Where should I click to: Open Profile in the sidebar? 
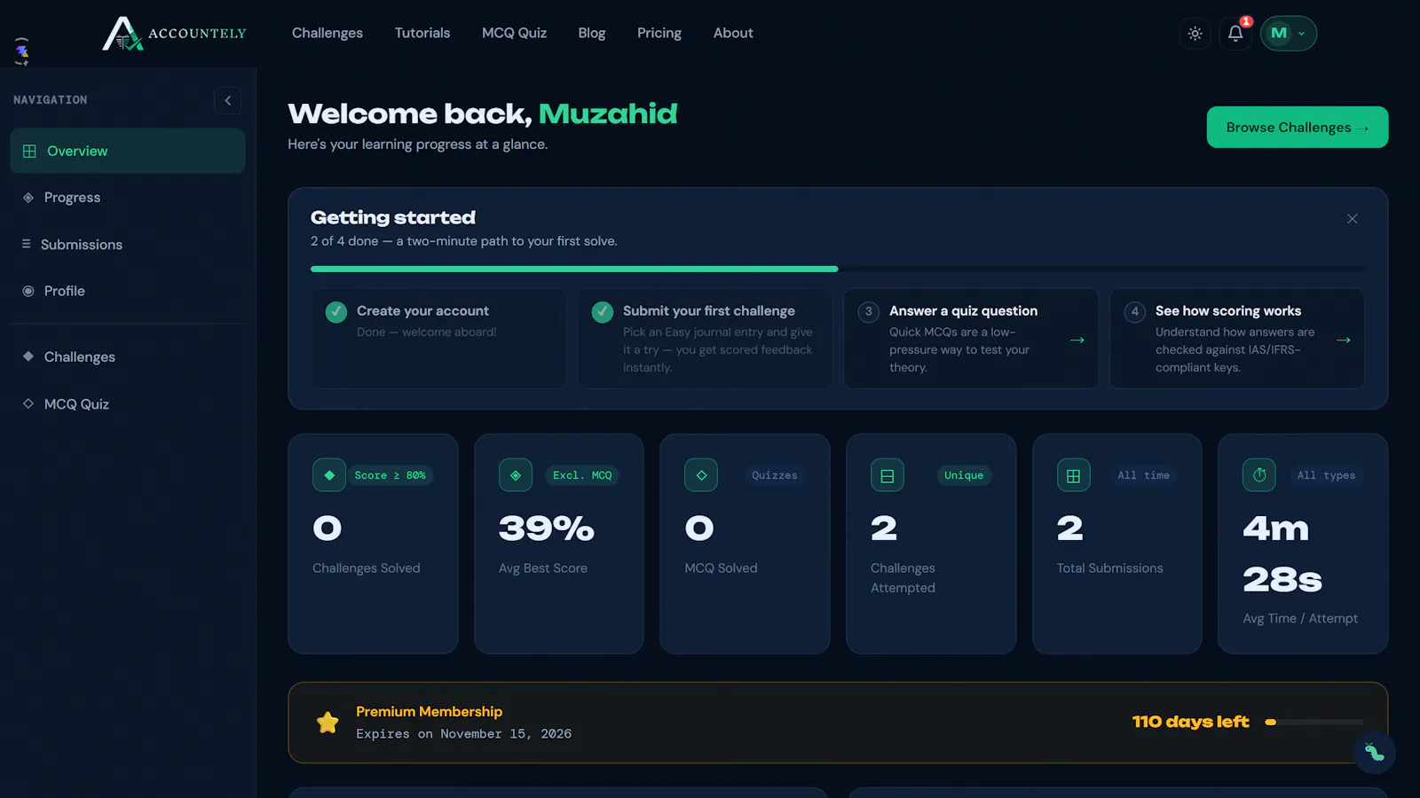(x=128, y=291)
